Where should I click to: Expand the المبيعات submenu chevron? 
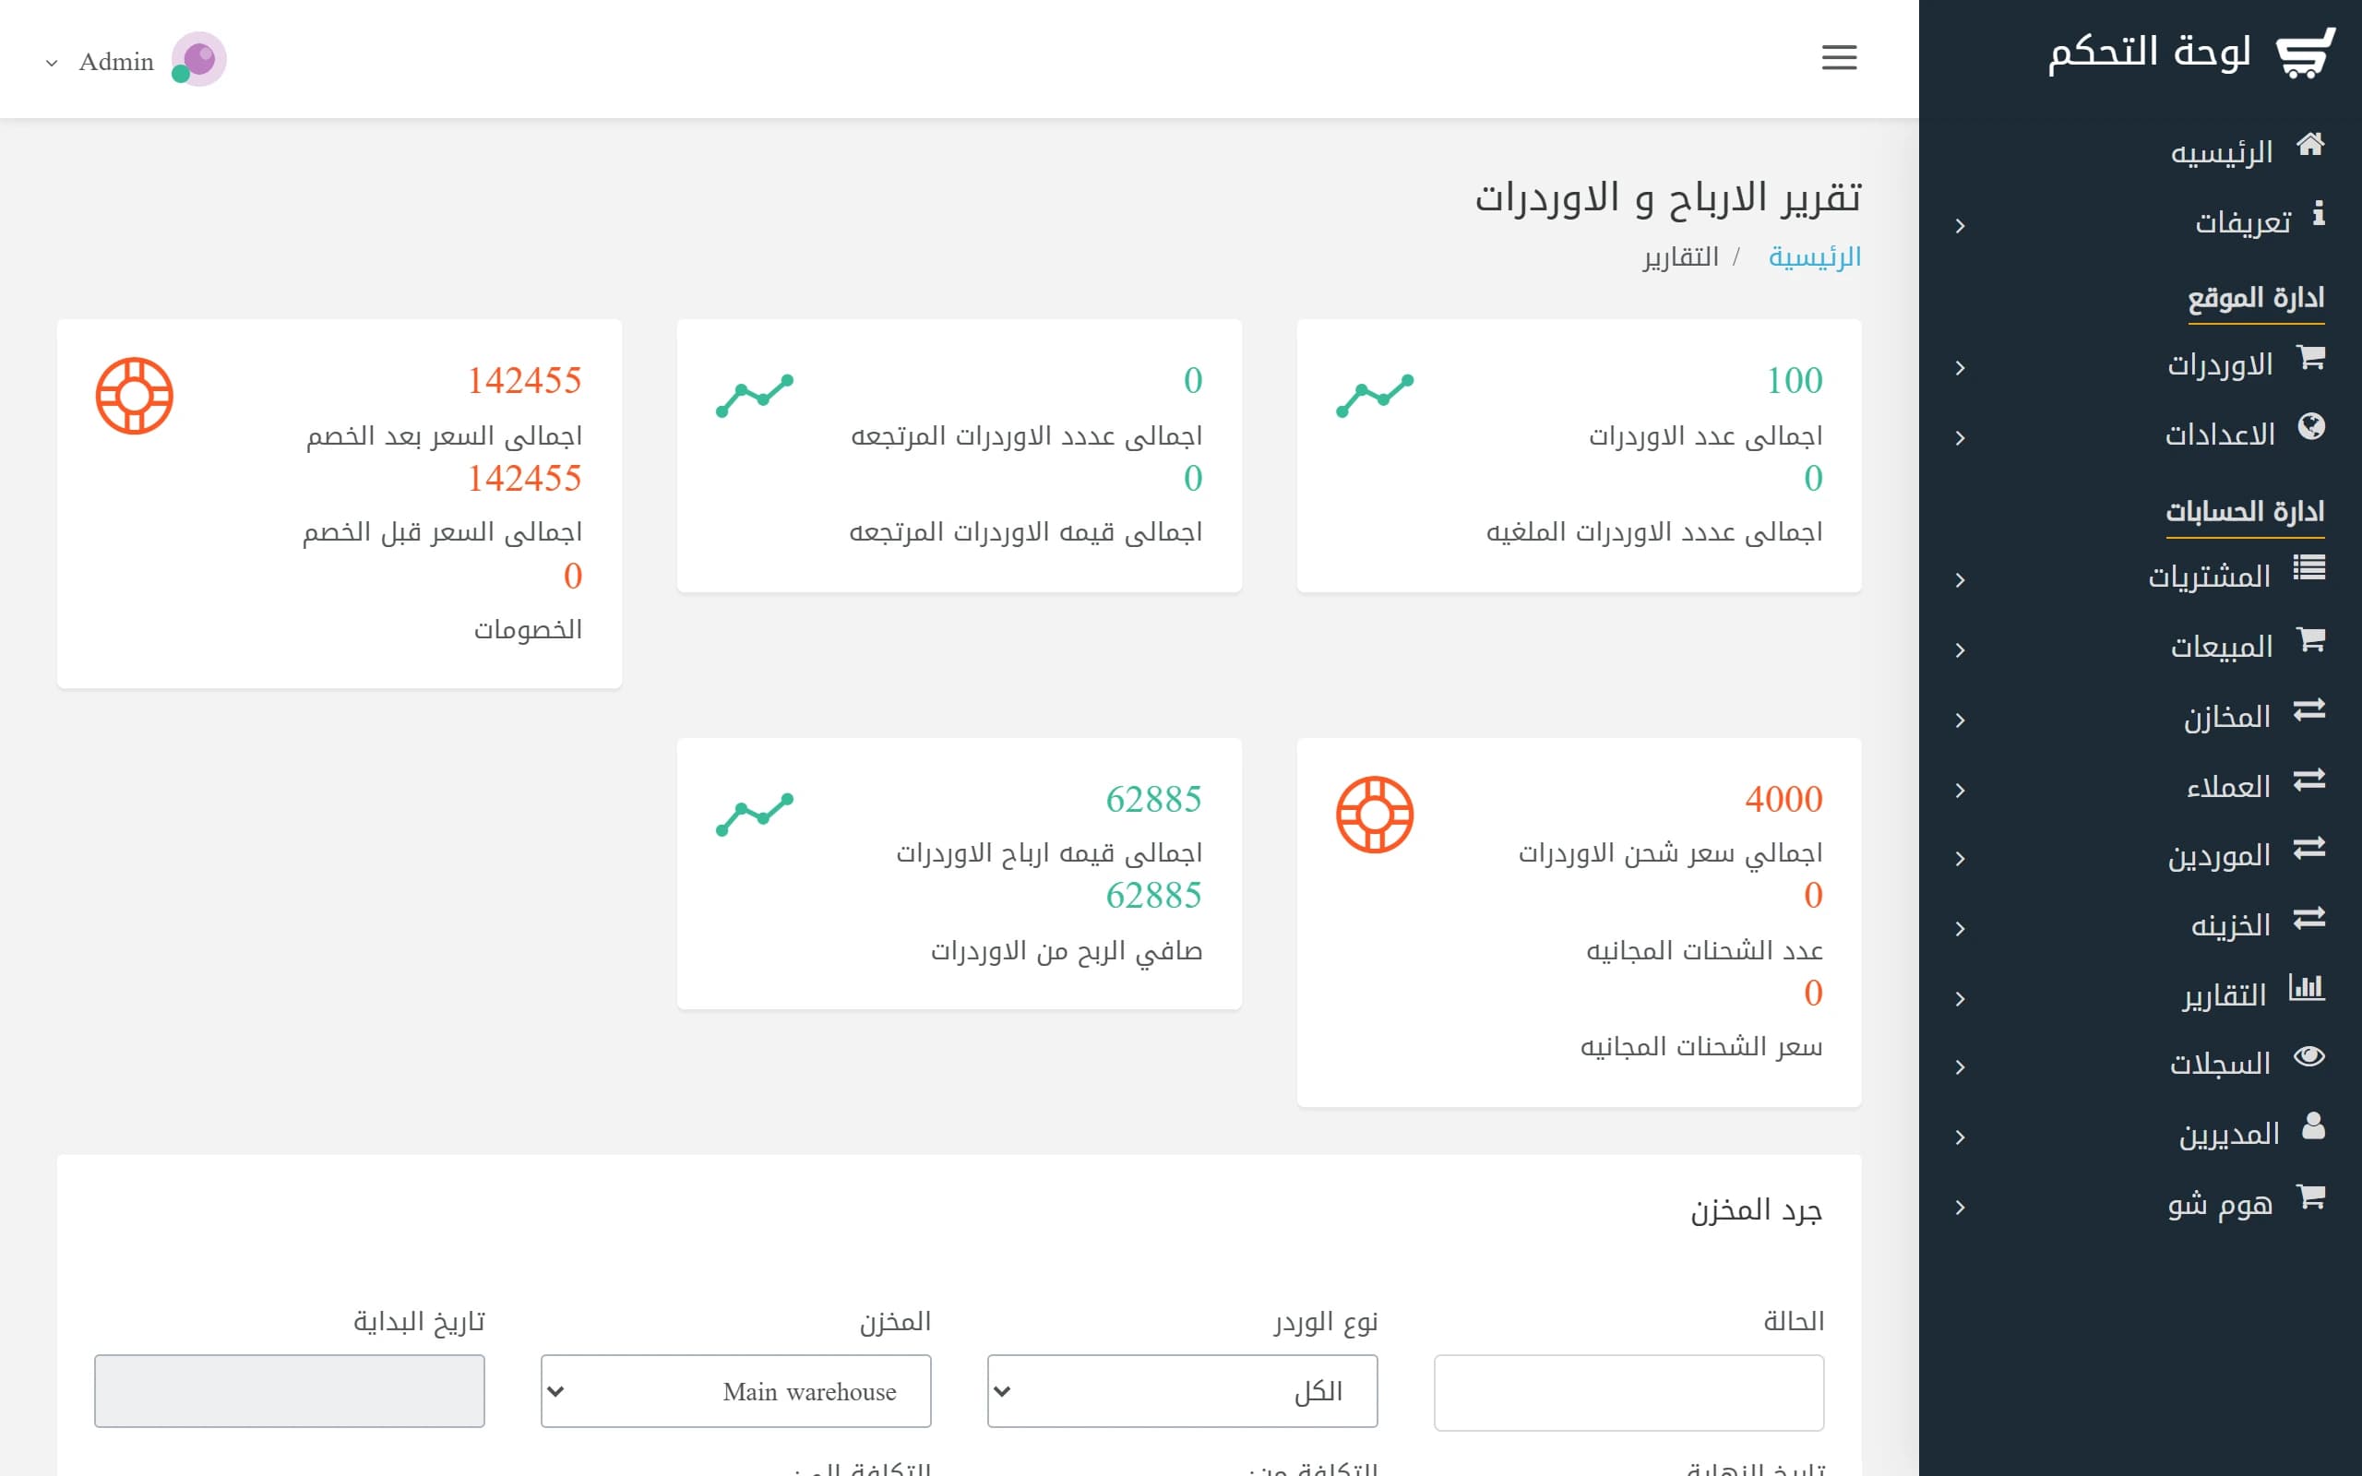click(1960, 650)
